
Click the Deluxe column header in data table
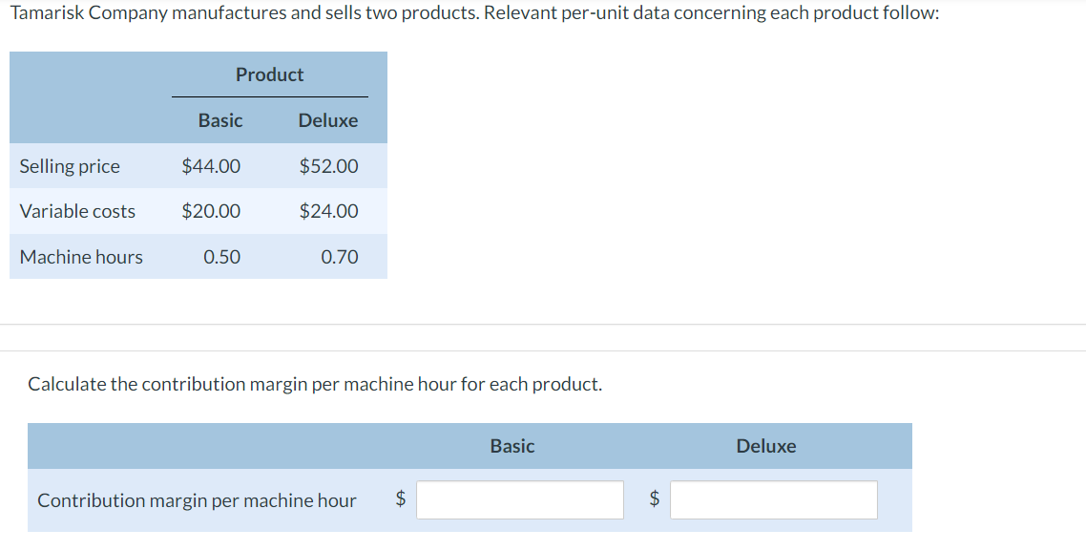point(328,120)
